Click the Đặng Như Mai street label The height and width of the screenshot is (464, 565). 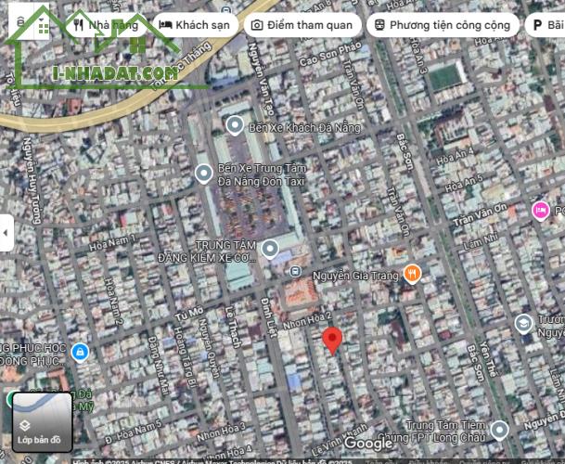click(x=159, y=365)
